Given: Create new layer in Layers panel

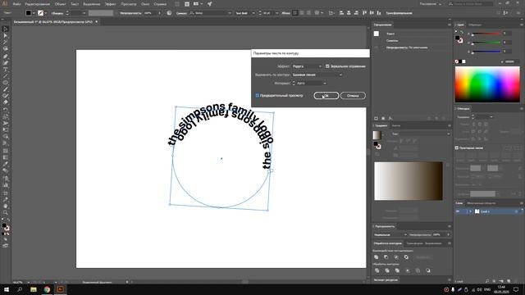Looking at the screenshot, I should click(x=509, y=281).
